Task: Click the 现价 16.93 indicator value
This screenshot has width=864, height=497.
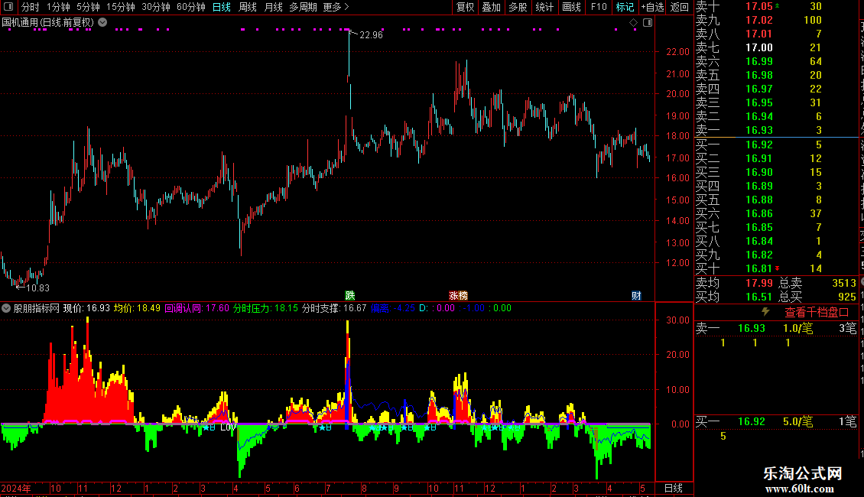Action: click(x=86, y=308)
